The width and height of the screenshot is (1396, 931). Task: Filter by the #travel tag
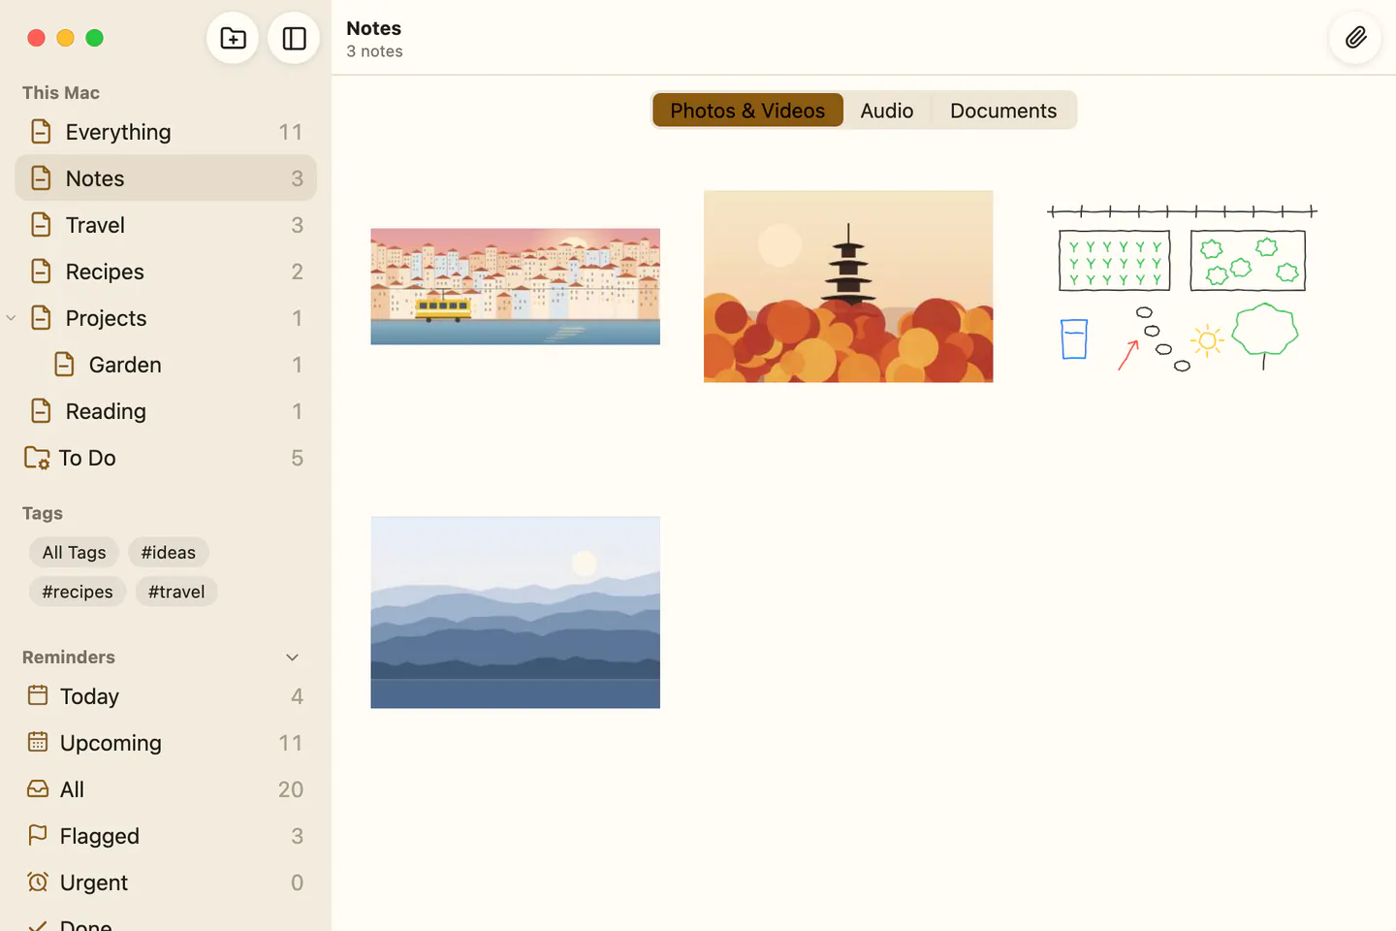point(176,592)
